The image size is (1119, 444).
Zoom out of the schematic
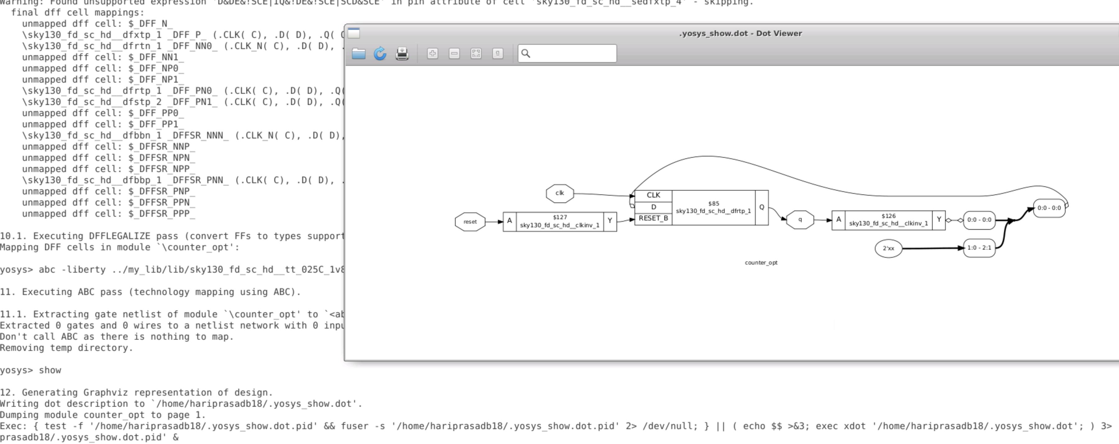[455, 53]
